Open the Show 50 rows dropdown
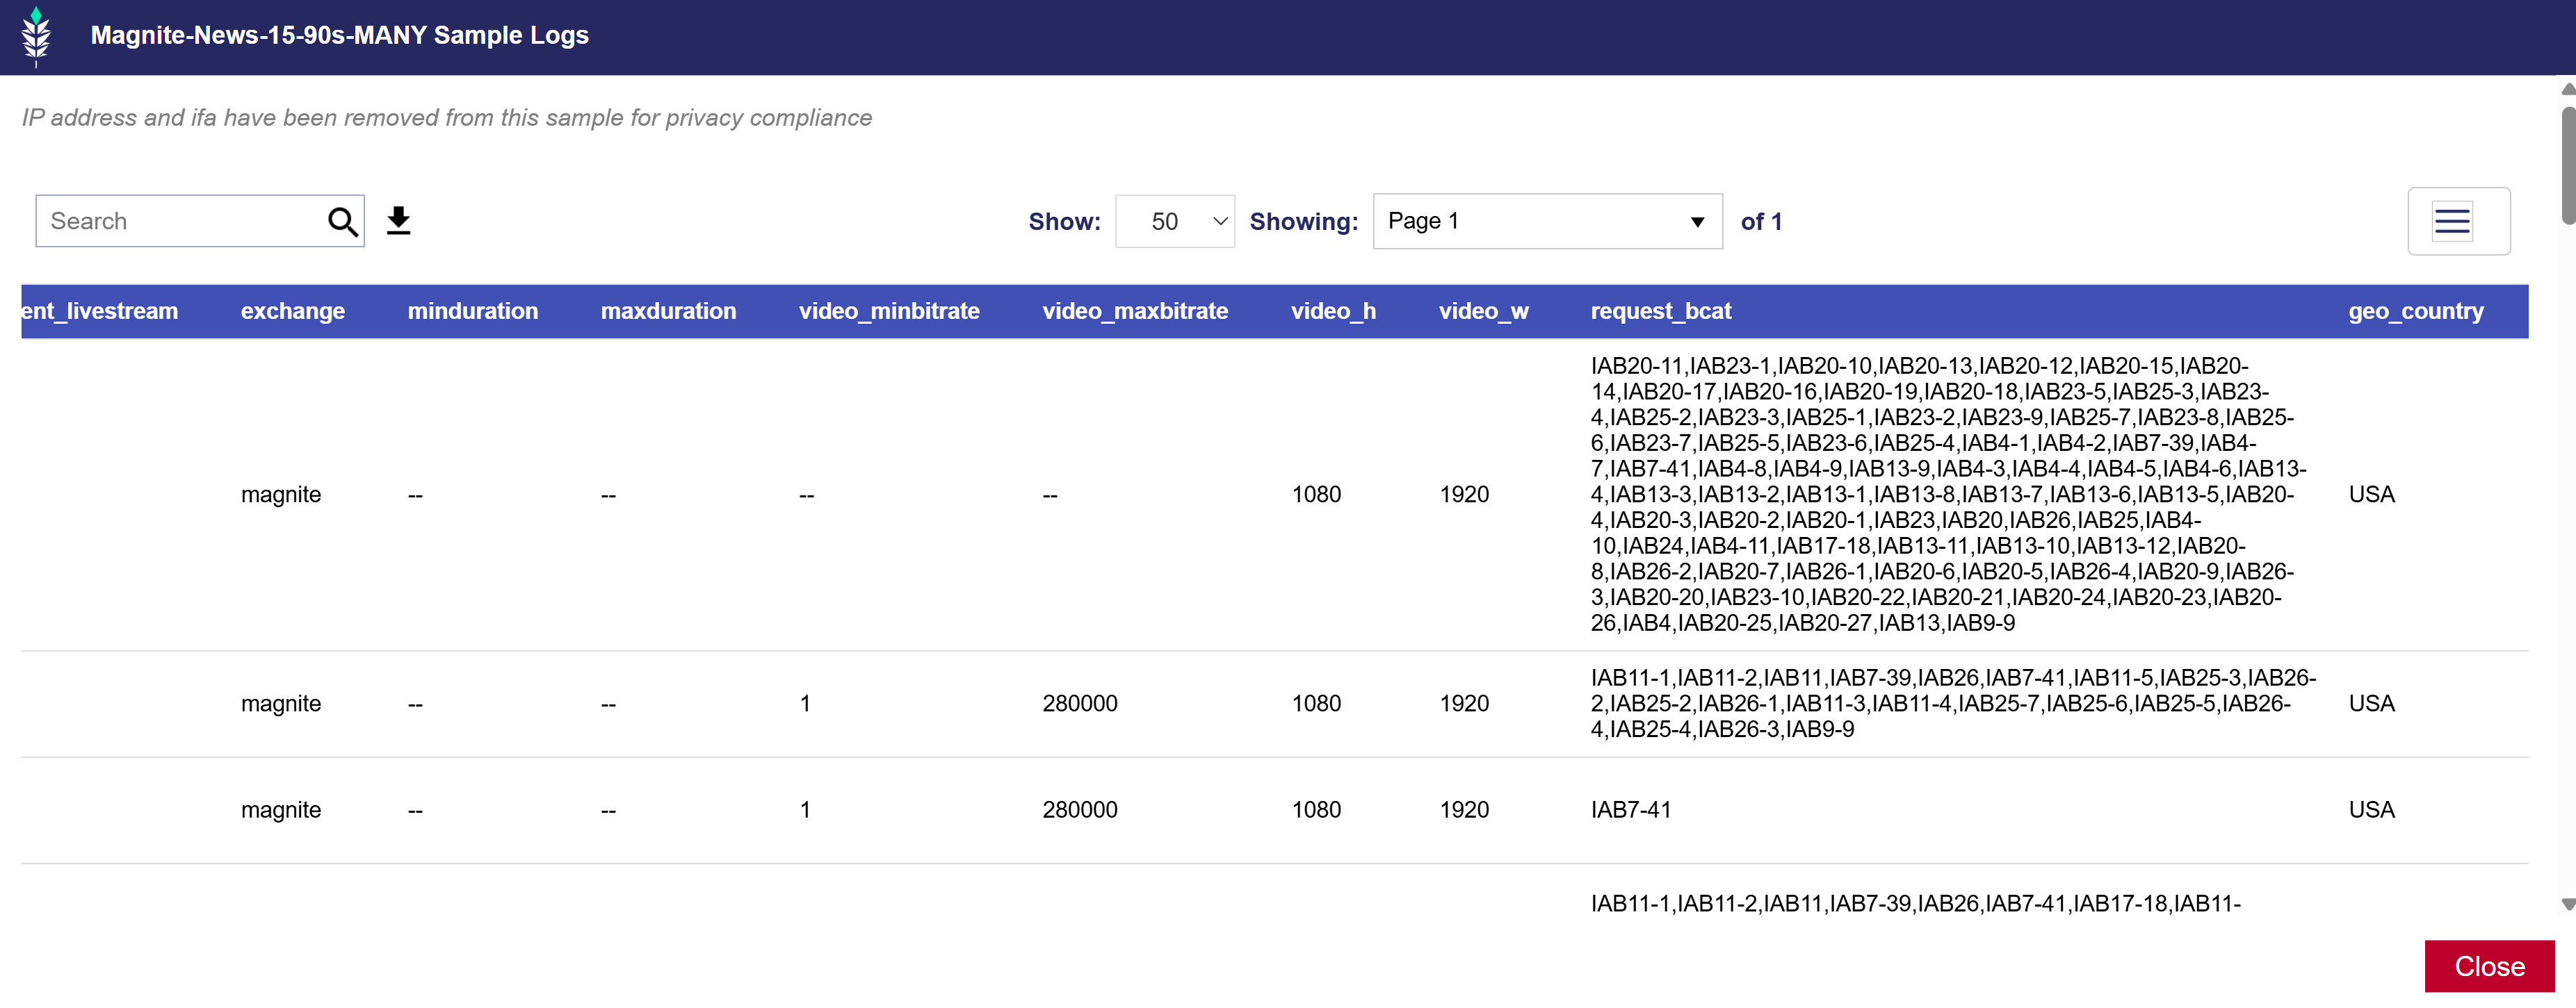2576x1008 pixels. [x=1174, y=222]
